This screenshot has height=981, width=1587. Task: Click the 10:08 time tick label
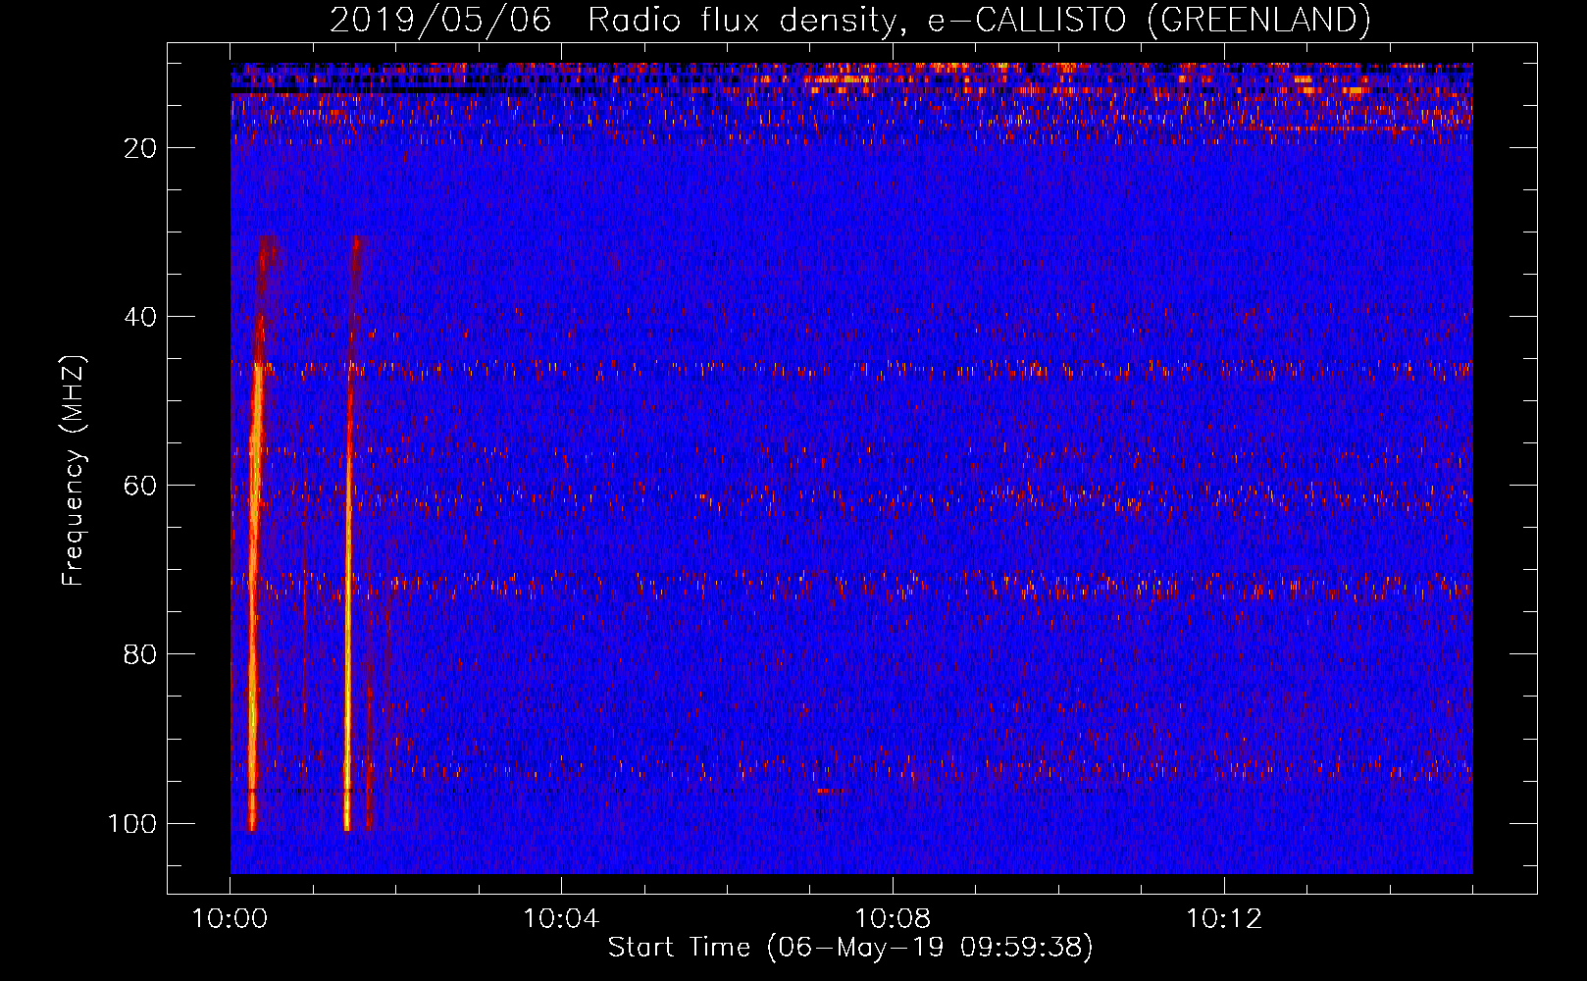point(893,919)
